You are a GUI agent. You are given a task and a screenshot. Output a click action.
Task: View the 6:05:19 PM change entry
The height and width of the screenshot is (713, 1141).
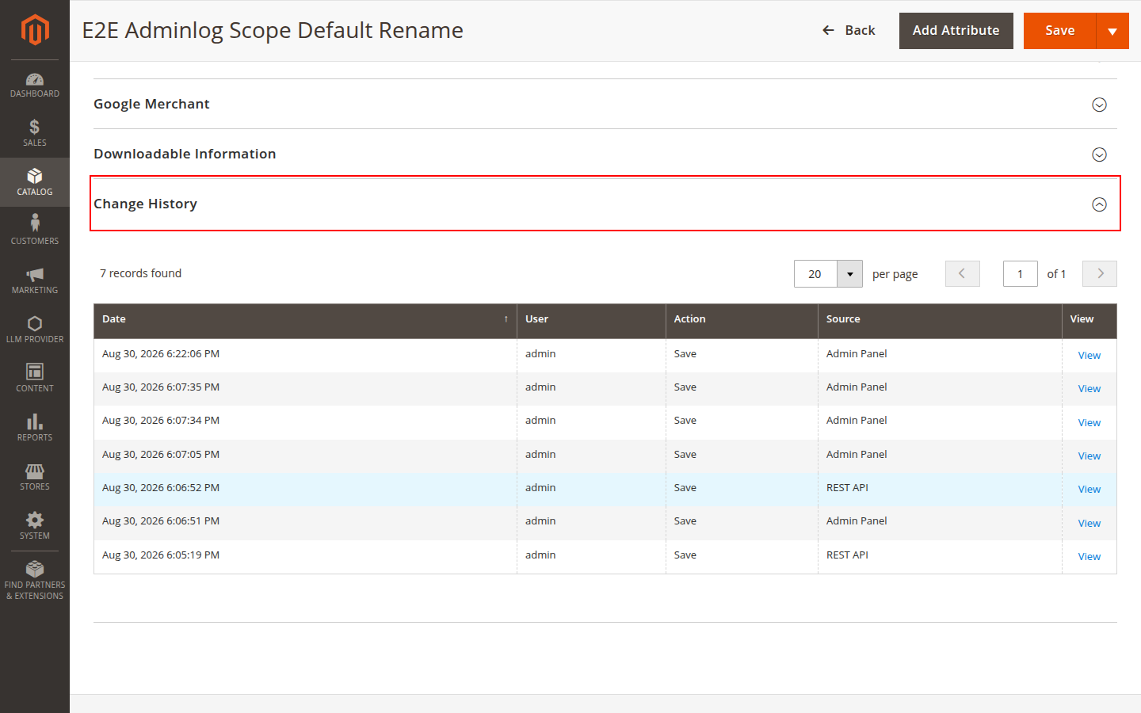(1089, 556)
